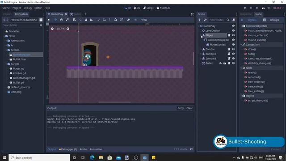Switch to the 2D workspace
Viewport: 286px width, 161px height.
coord(127,8)
